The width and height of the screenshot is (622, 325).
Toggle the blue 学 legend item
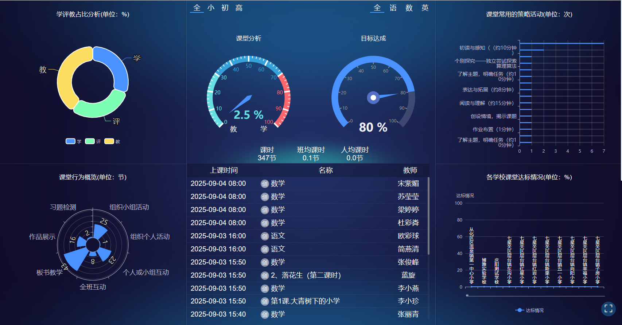click(x=70, y=141)
